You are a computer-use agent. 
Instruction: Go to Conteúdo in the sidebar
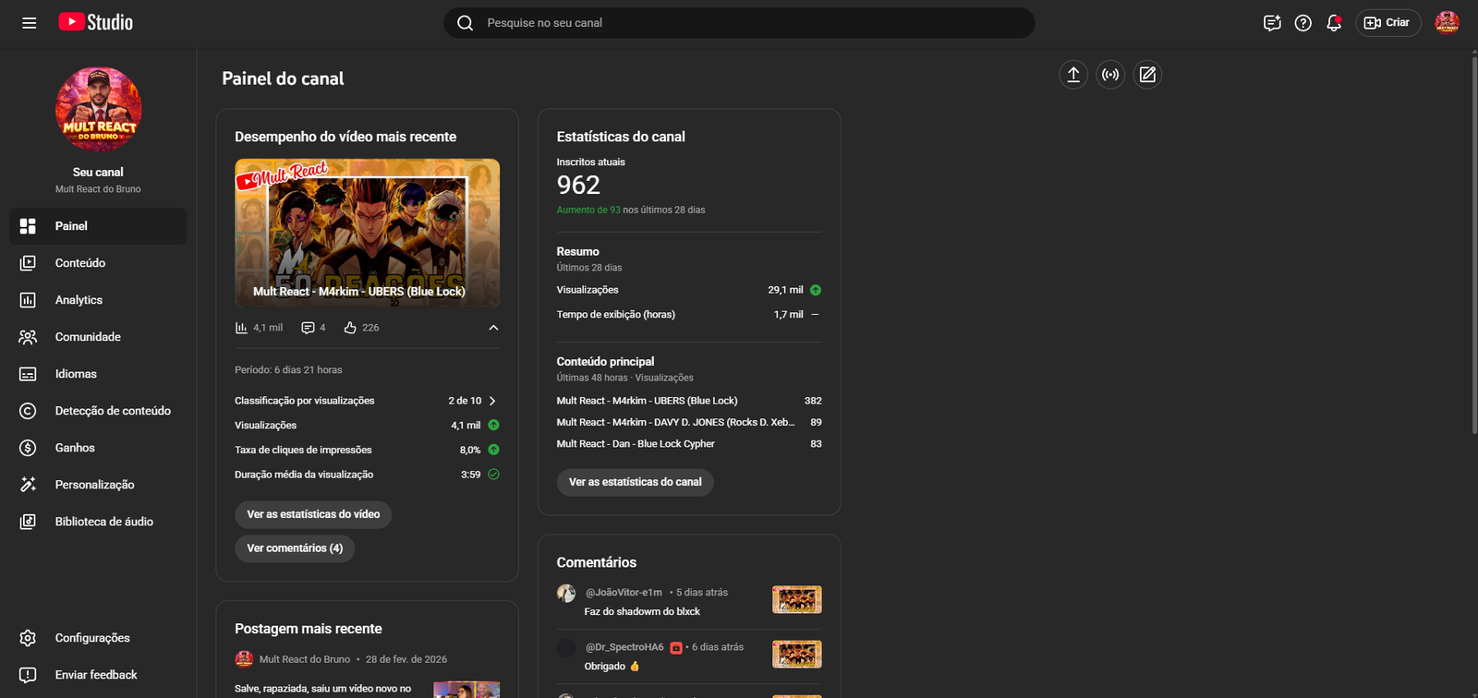80,263
